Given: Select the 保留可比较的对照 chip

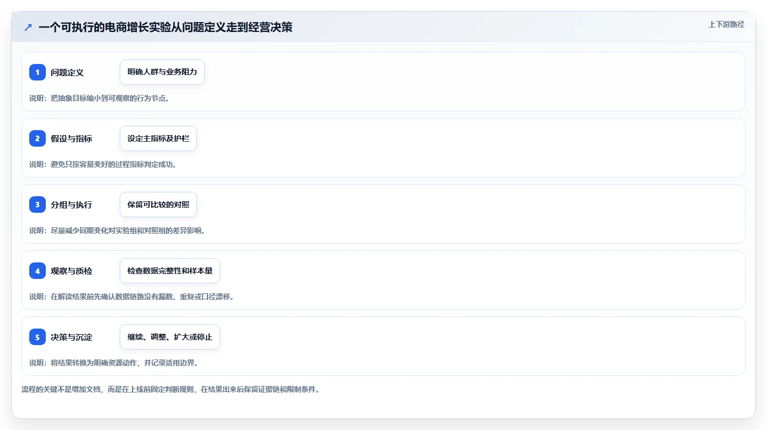Looking at the screenshot, I should click(x=158, y=205).
